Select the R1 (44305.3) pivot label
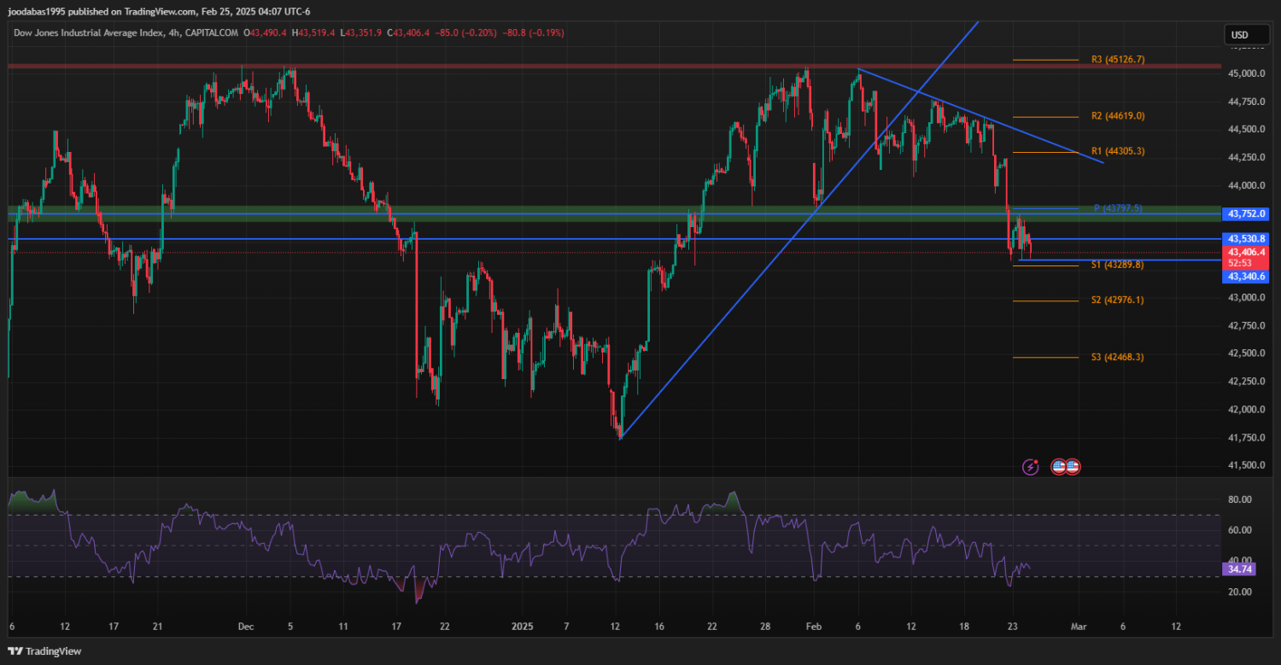This screenshot has height=665, width=1281. pyautogui.click(x=1118, y=151)
